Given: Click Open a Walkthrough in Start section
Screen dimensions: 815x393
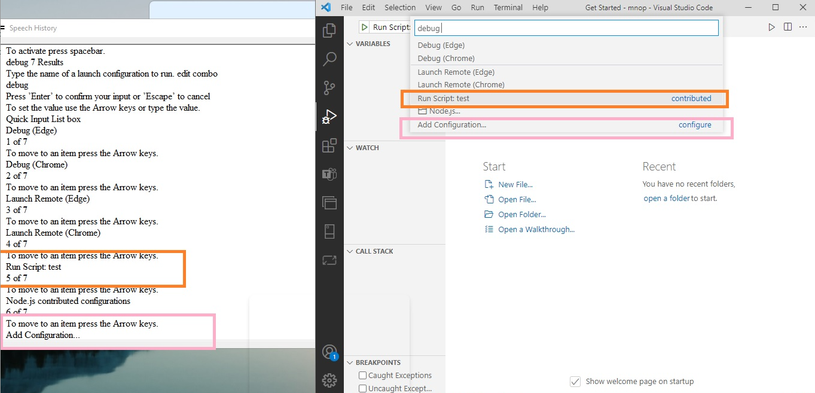Looking at the screenshot, I should (x=536, y=229).
